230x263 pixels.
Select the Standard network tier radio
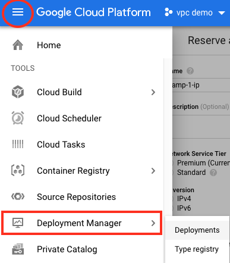[173, 173]
